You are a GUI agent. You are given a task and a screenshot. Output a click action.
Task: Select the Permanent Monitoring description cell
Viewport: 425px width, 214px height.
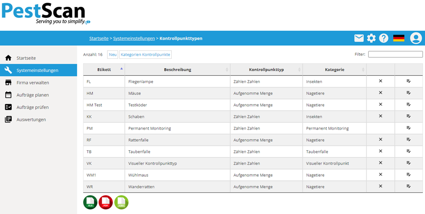tap(178, 128)
